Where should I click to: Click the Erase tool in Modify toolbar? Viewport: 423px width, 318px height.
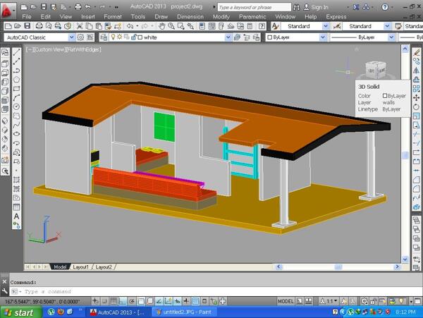pyautogui.click(x=416, y=52)
